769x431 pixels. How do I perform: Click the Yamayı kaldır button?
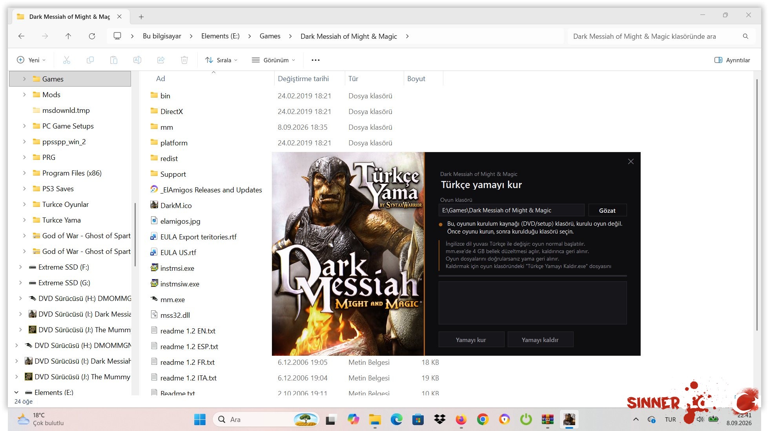(540, 340)
